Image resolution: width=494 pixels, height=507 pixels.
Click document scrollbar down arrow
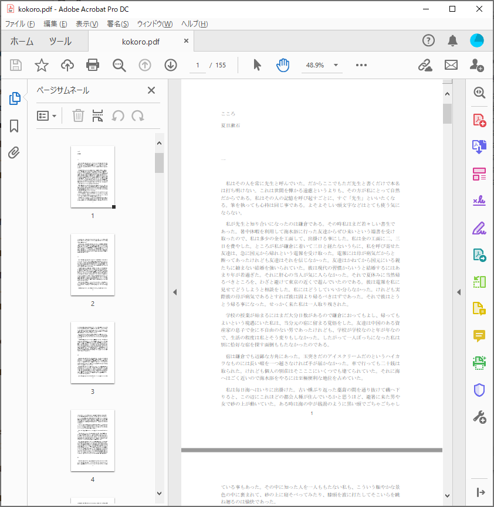448,496
